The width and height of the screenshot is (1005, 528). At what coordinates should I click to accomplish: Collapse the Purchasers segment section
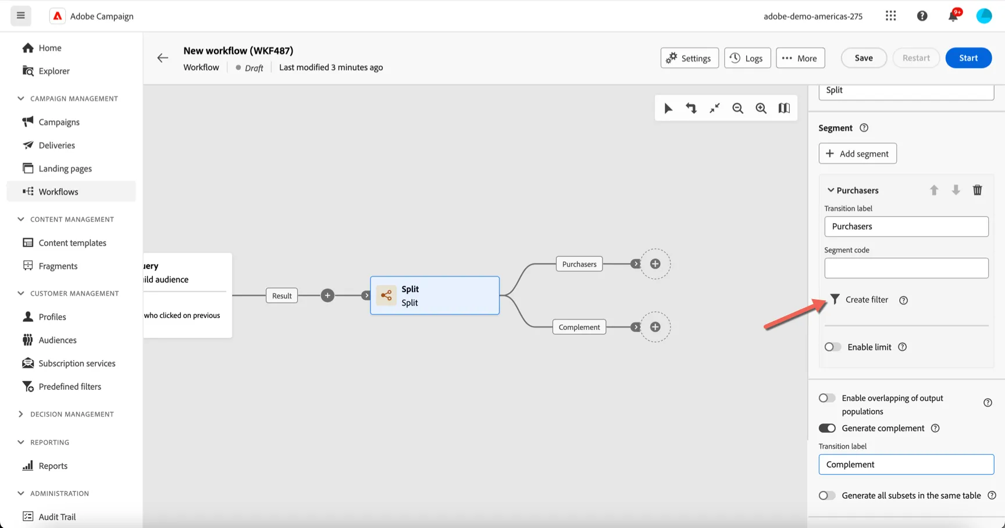[831, 190]
